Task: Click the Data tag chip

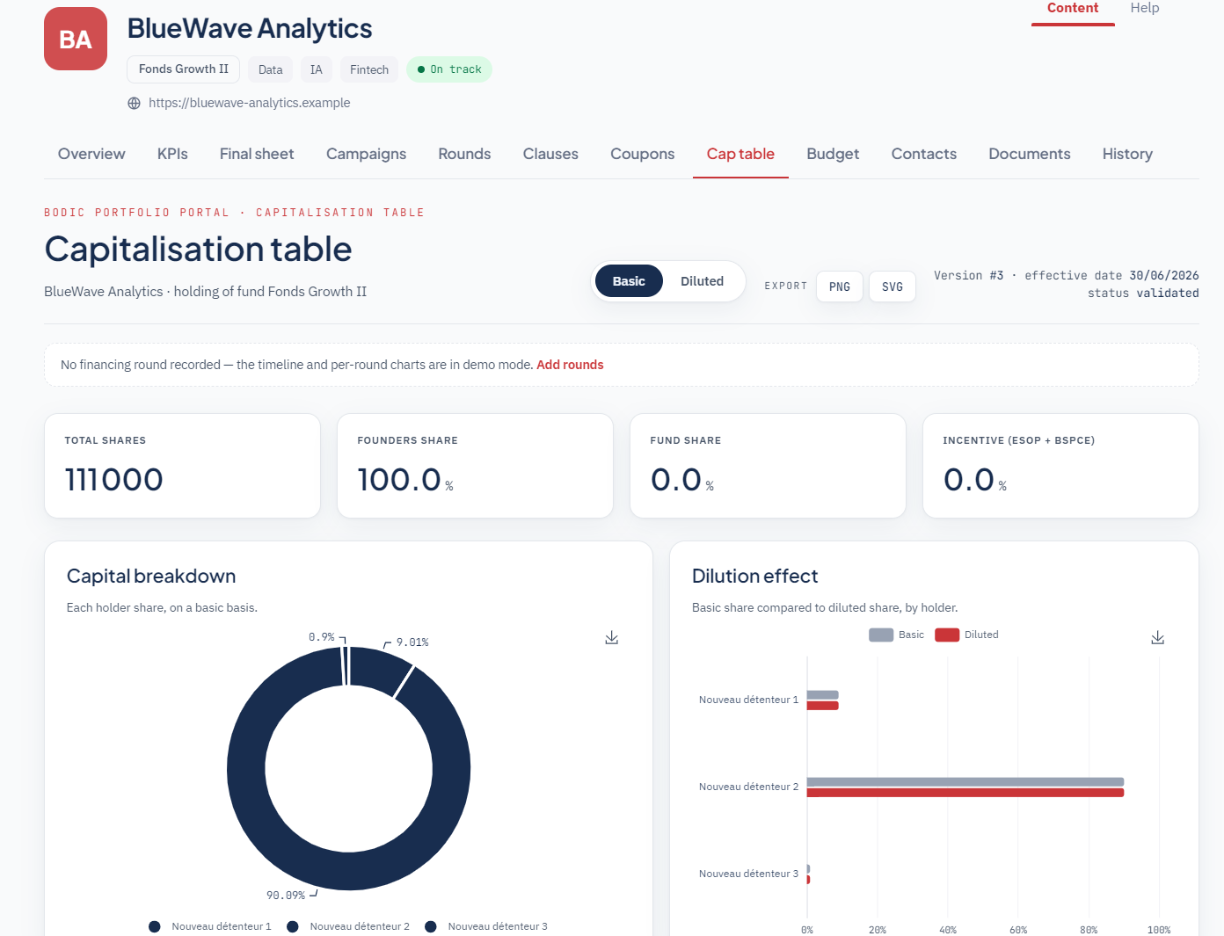Action: (x=271, y=69)
